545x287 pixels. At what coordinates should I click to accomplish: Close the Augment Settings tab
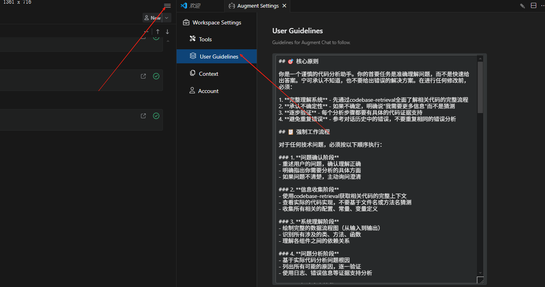(x=284, y=6)
